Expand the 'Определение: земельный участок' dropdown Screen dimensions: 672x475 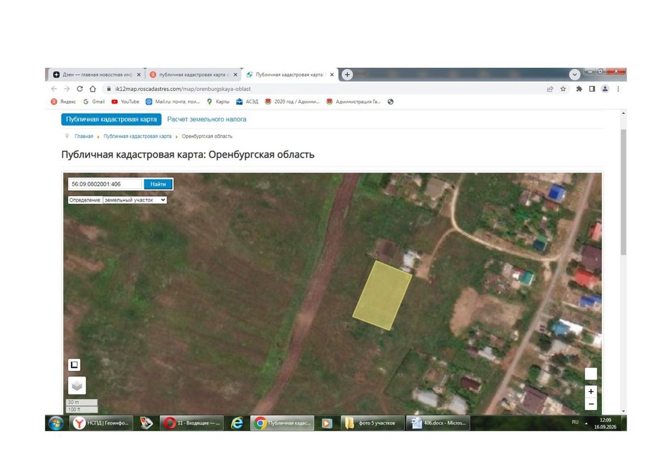click(x=134, y=200)
